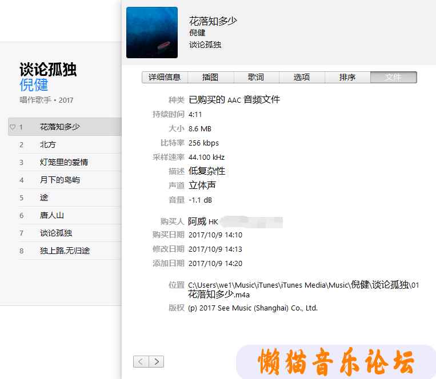This screenshot has height=379, width=436.
Task: Go to next song with right arrow
Action: pos(156,361)
